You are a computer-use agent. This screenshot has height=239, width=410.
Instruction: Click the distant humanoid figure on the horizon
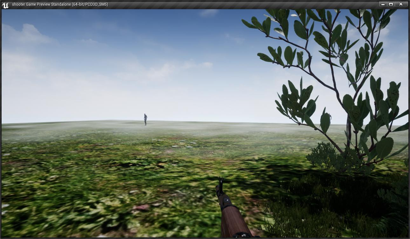145,119
